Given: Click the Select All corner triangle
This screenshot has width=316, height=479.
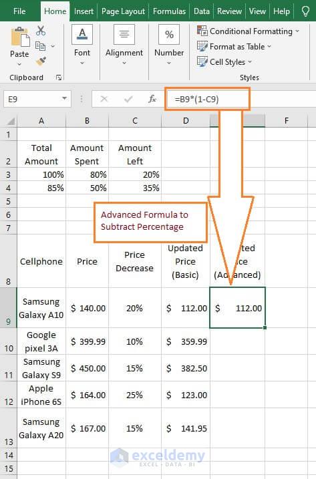Looking at the screenshot, I should tap(11, 122).
